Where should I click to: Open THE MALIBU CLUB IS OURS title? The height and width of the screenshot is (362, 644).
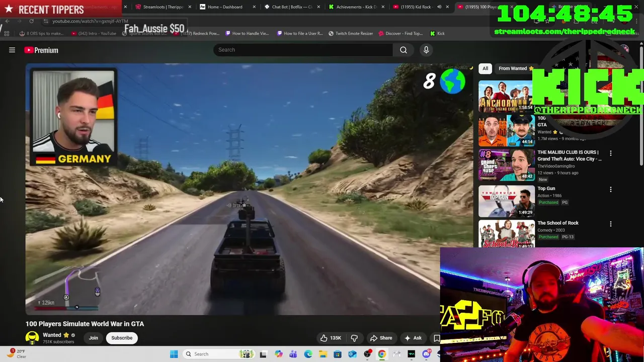[x=569, y=155]
